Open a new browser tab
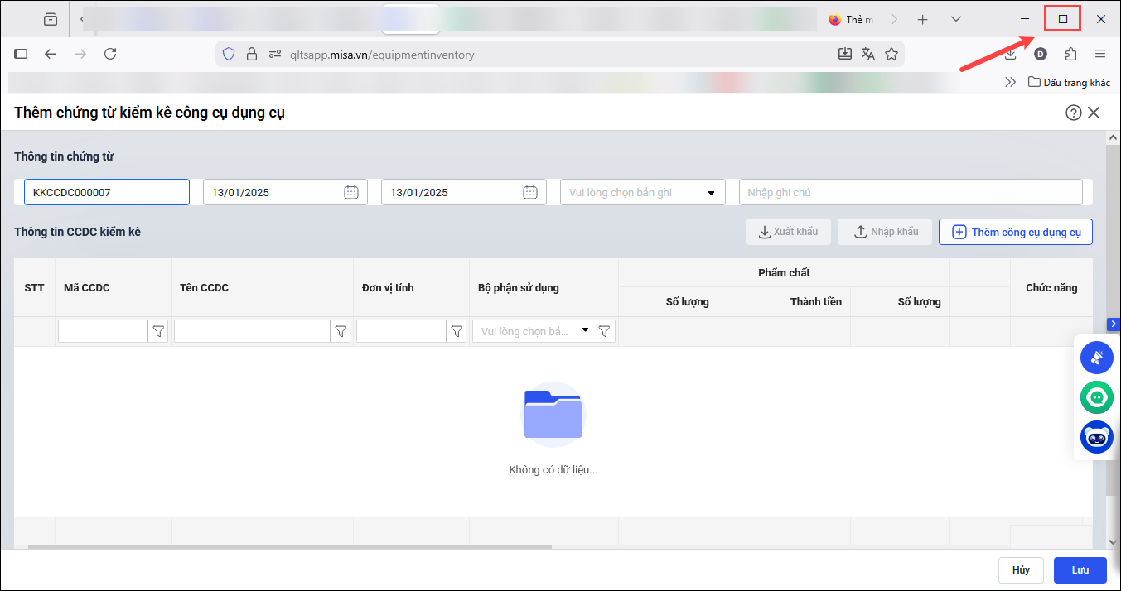Screen dimensions: 1121x591 click(923, 19)
